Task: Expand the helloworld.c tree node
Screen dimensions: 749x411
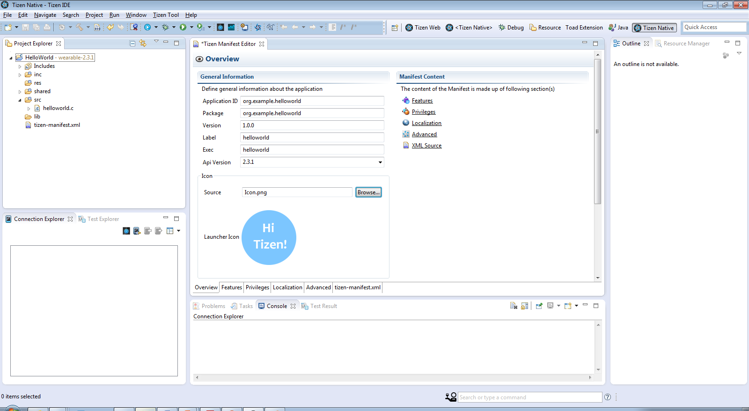Action: tap(29, 109)
